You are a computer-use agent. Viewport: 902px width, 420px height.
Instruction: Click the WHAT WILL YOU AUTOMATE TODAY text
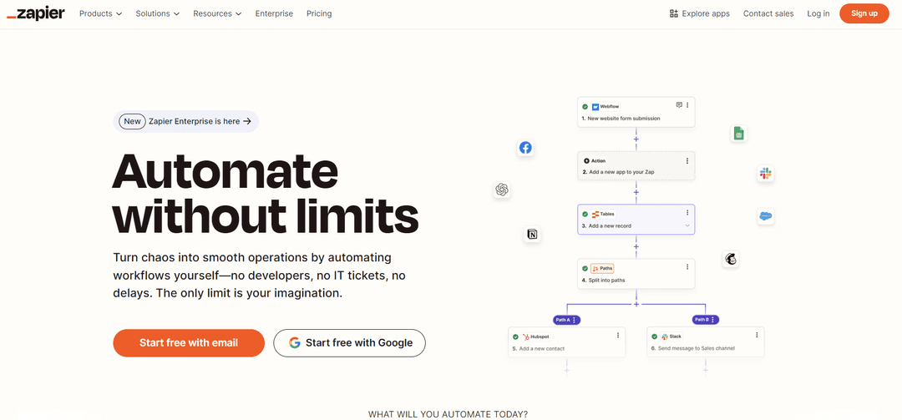pos(448,414)
